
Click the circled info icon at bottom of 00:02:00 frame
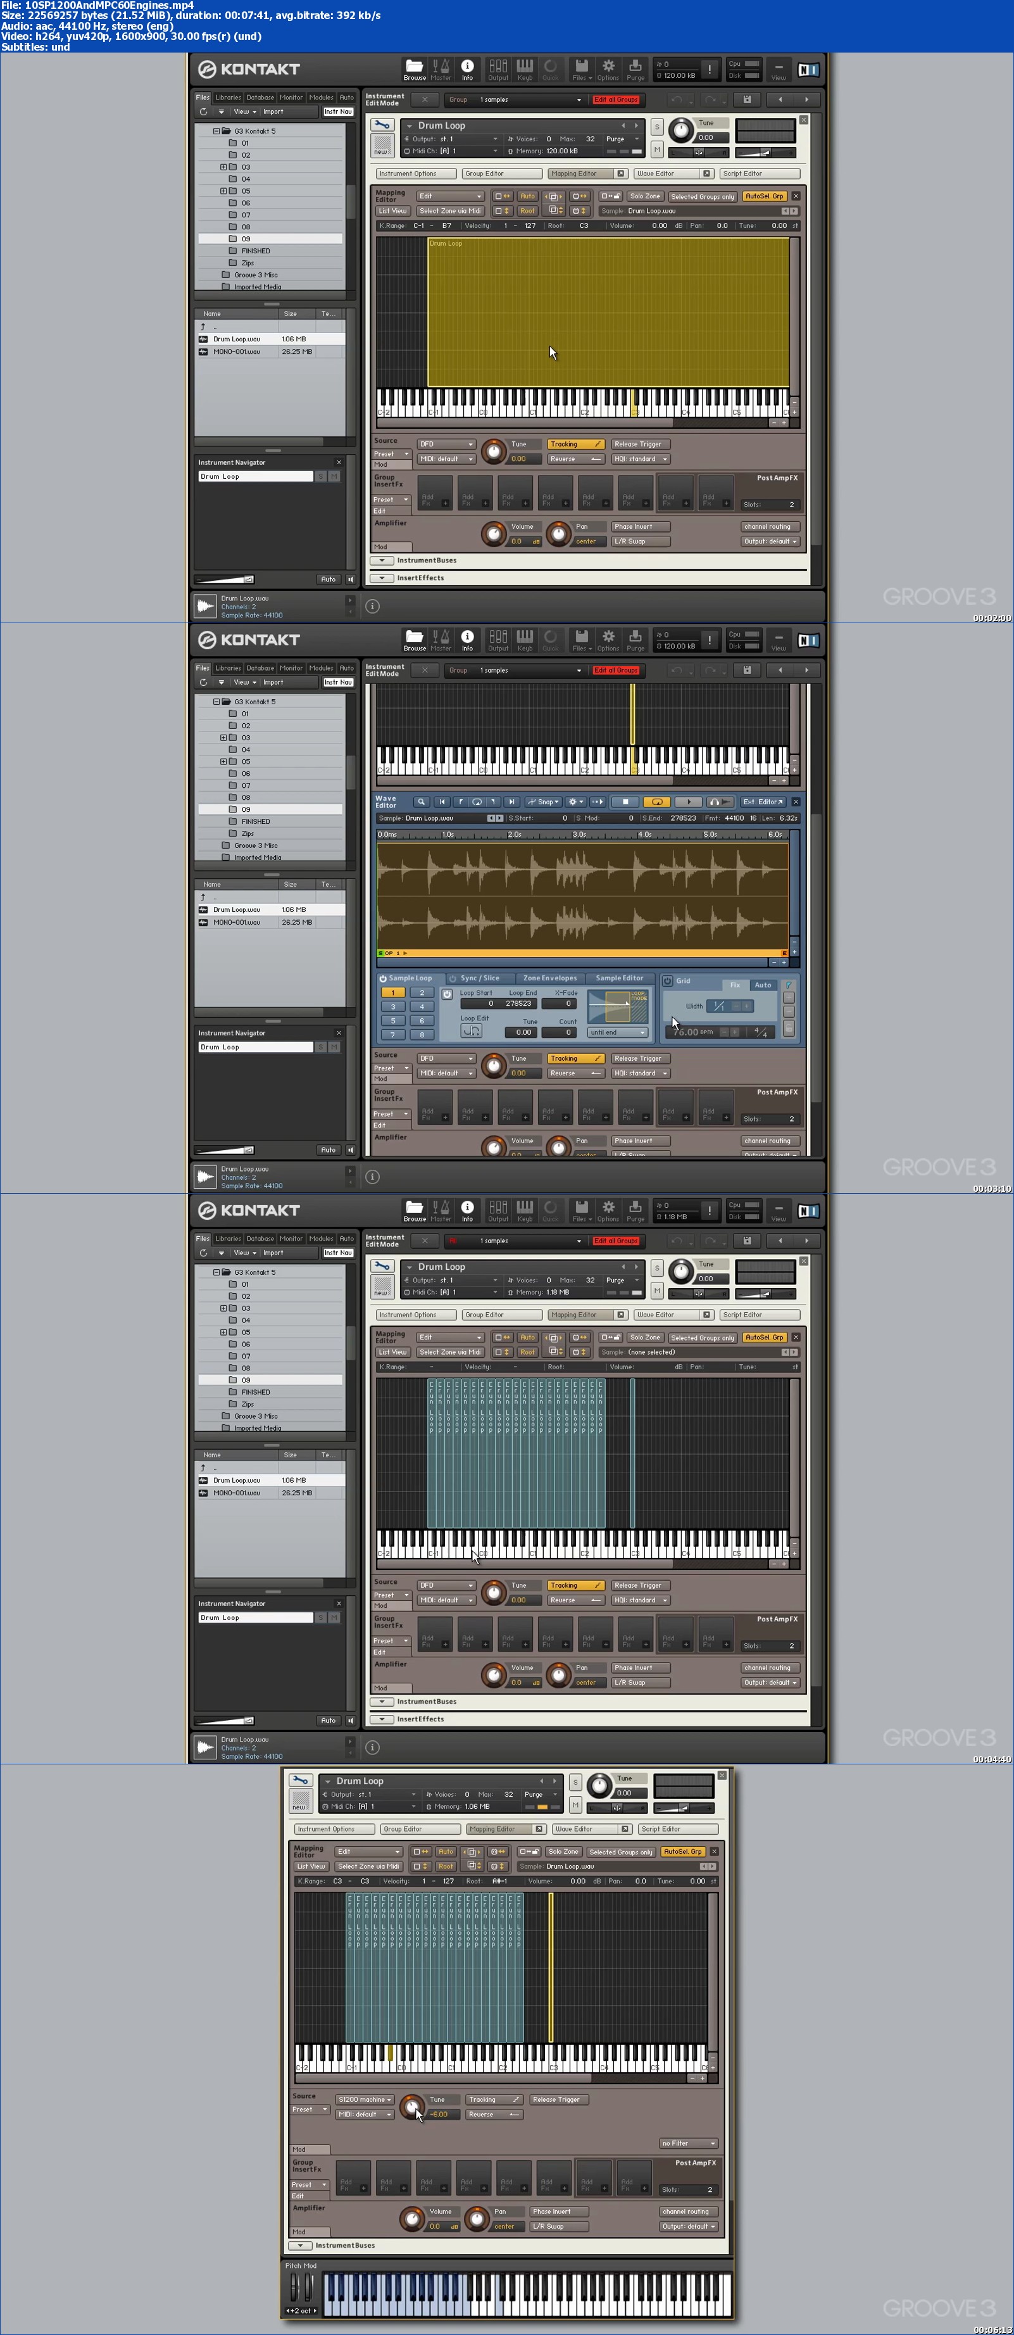372,605
